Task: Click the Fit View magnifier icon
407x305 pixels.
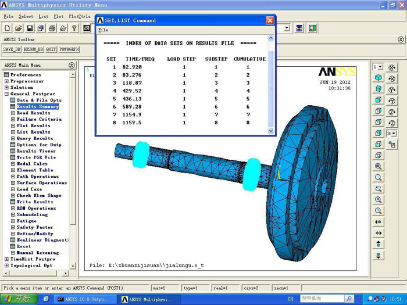Action: click(x=379, y=166)
